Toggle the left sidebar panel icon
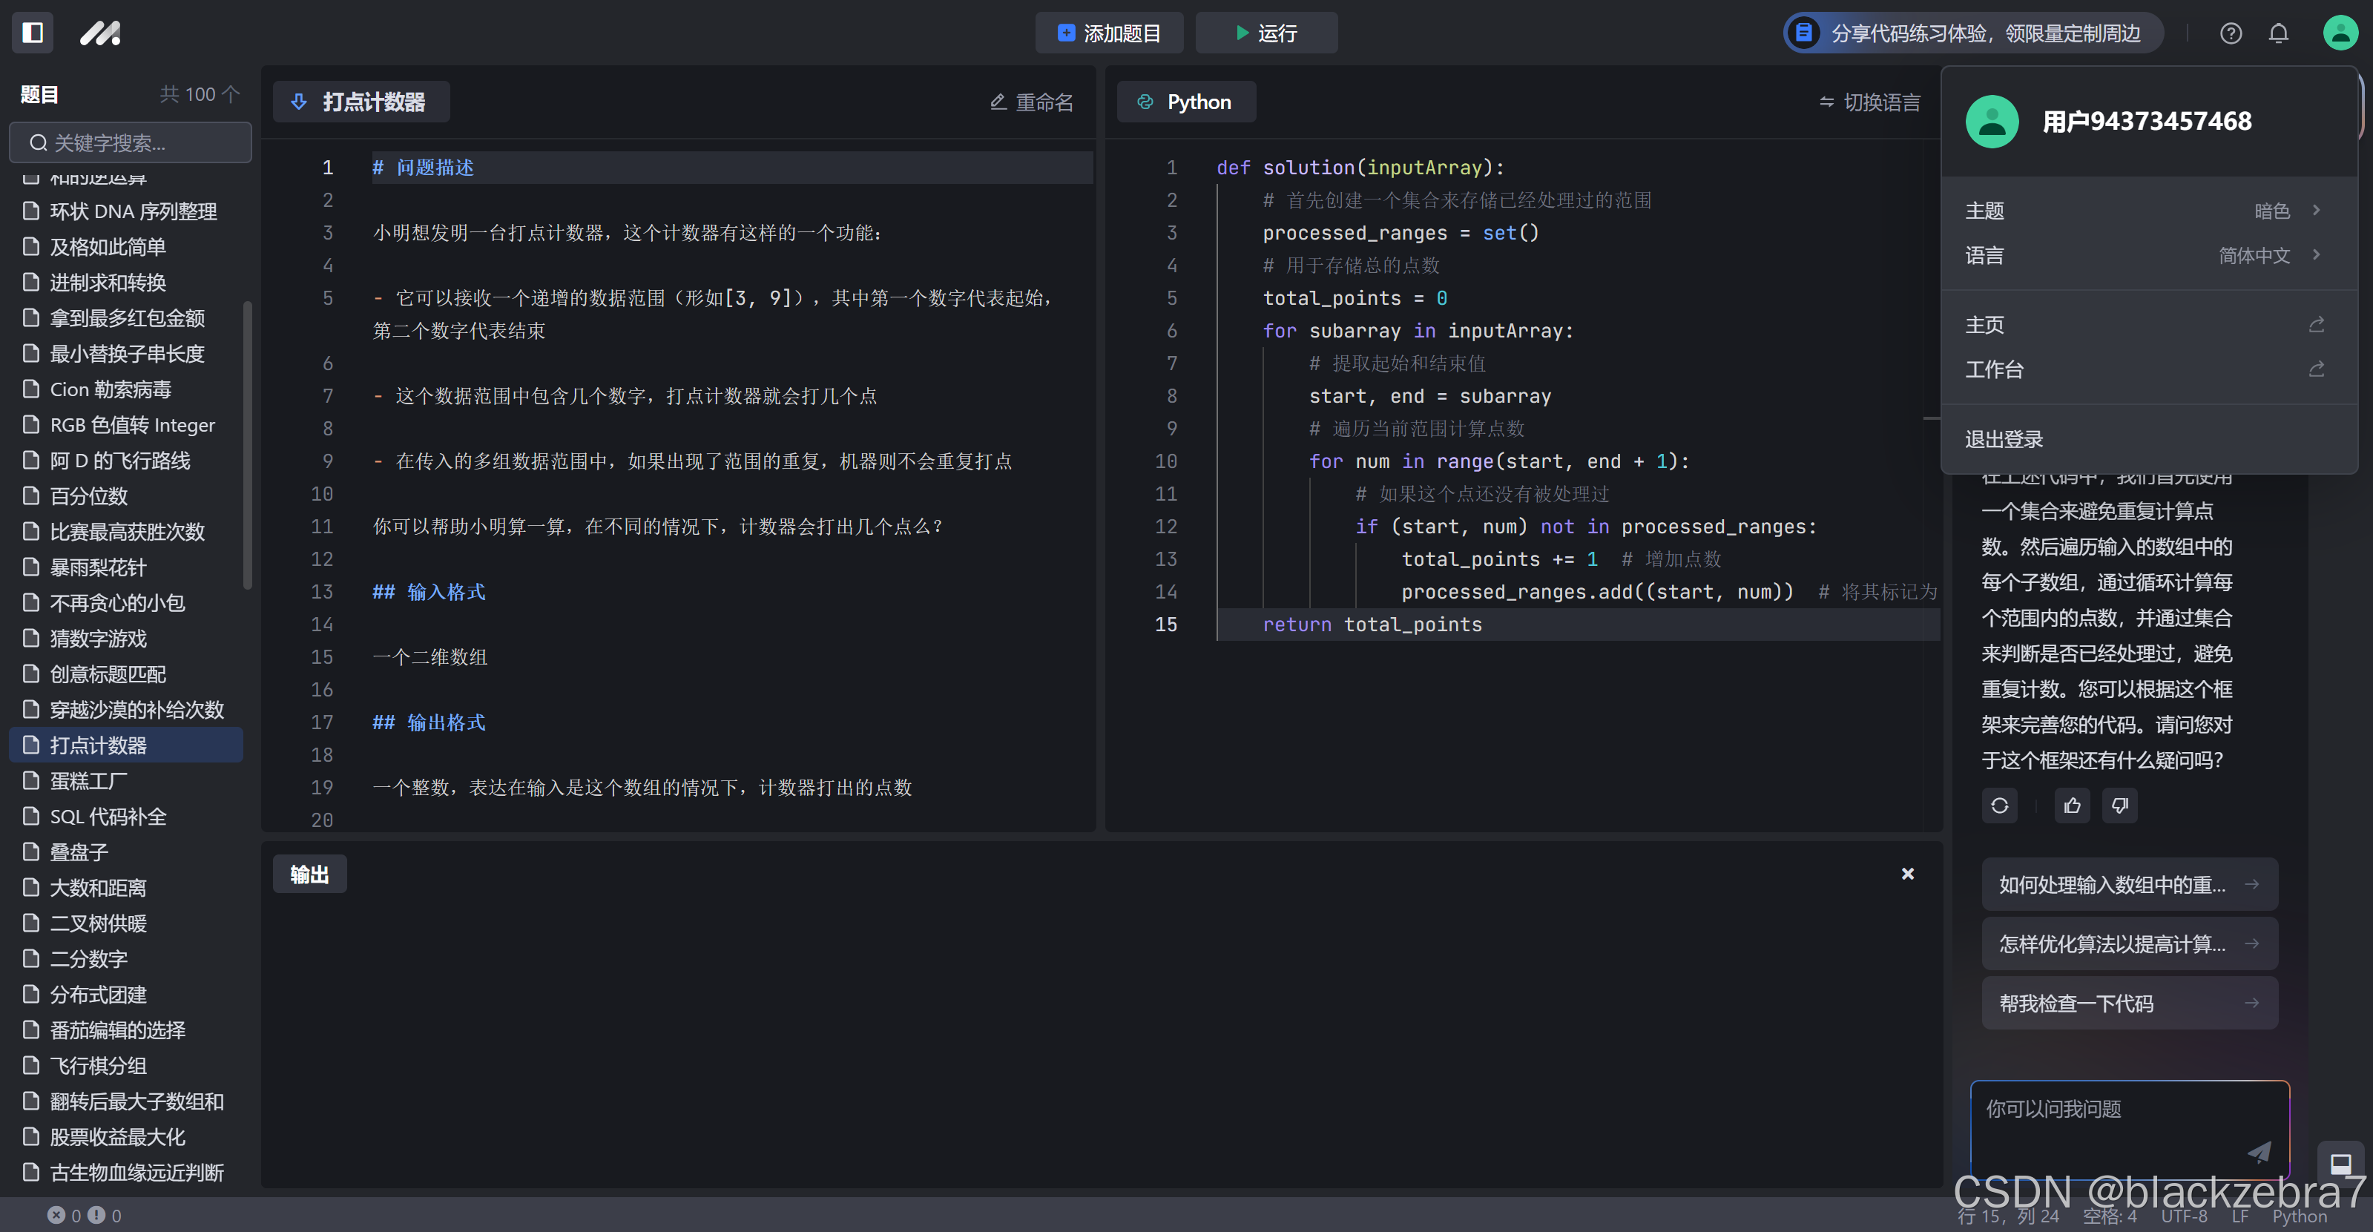This screenshot has width=2373, height=1232. [x=32, y=33]
